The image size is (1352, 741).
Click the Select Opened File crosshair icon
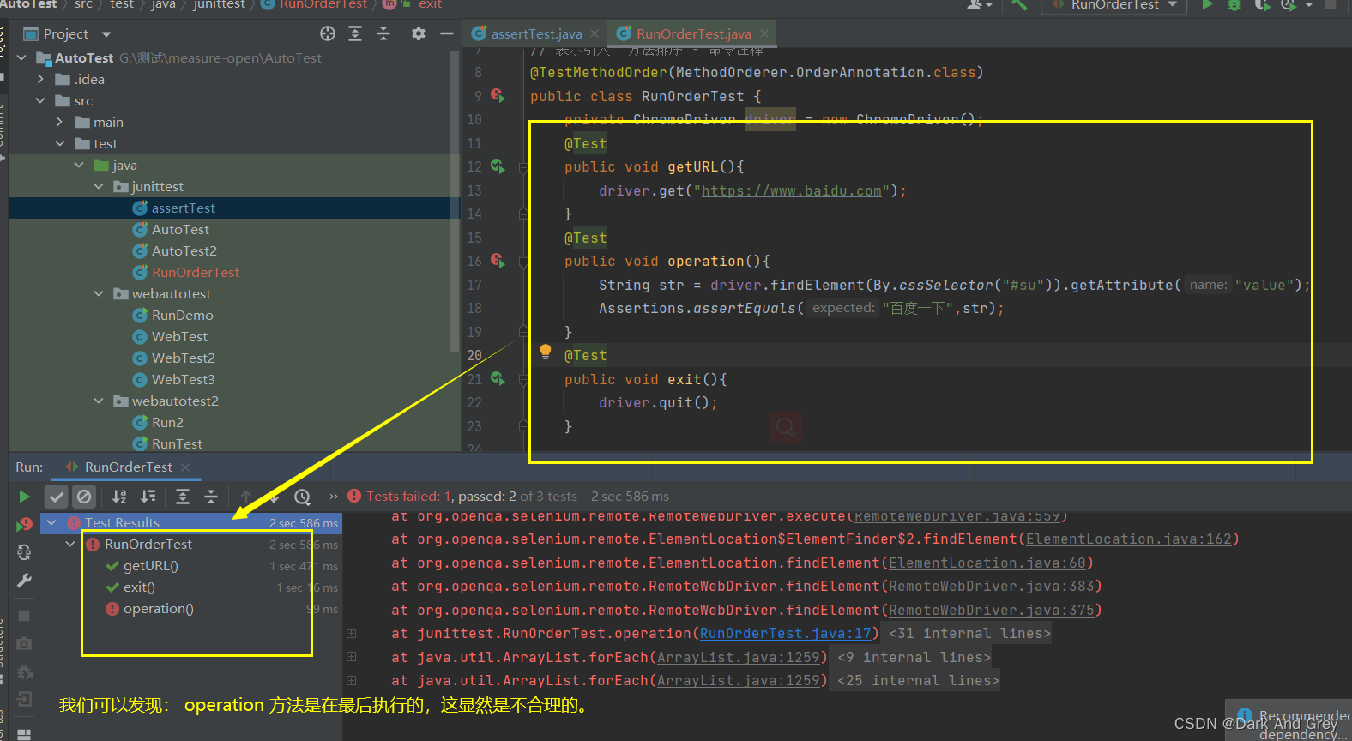coord(328,33)
